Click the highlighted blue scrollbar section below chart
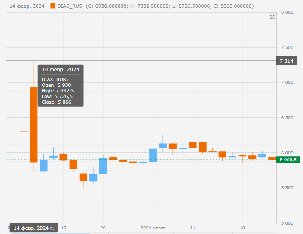This screenshot has width=303, height=234. click(73, 233)
